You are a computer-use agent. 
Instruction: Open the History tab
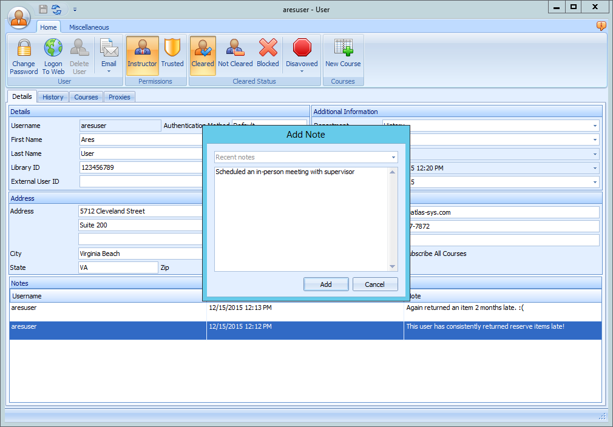pos(53,97)
